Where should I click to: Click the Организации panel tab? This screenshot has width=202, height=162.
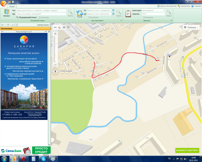coord(7,29)
